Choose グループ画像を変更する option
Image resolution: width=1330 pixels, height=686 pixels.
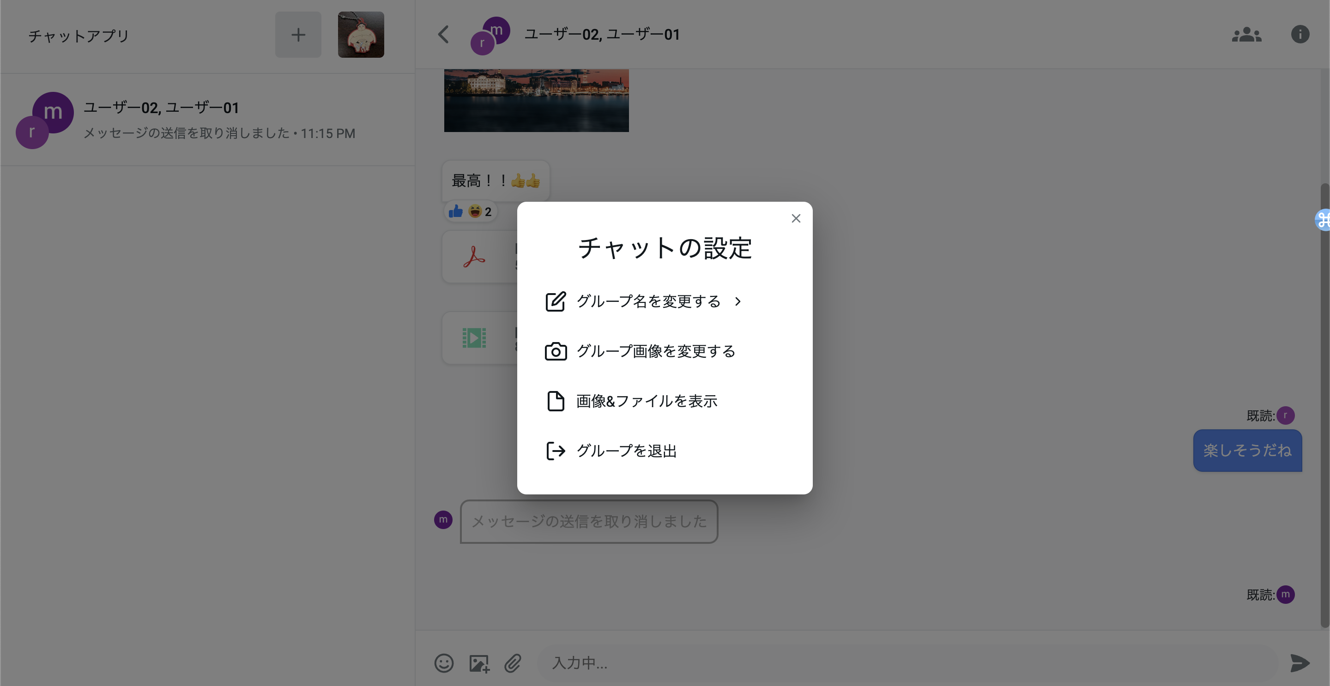pyautogui.click(x=655, y=351)
